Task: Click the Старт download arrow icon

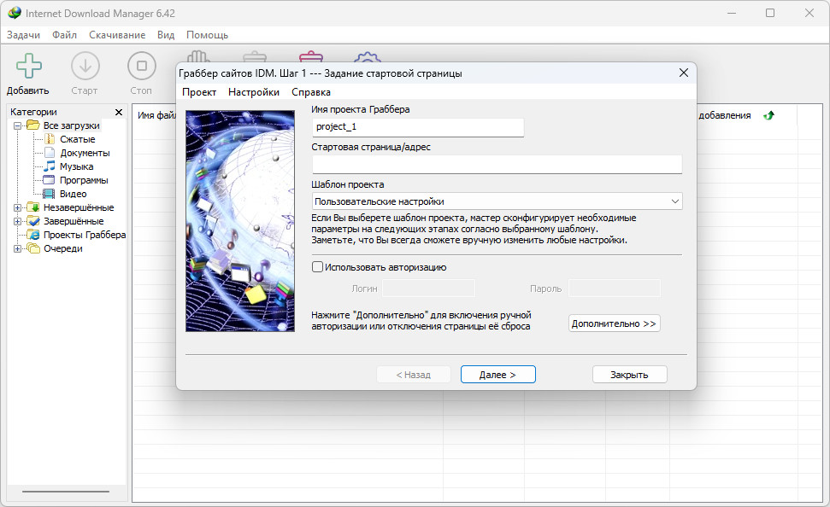Action: tap(85, 66)
